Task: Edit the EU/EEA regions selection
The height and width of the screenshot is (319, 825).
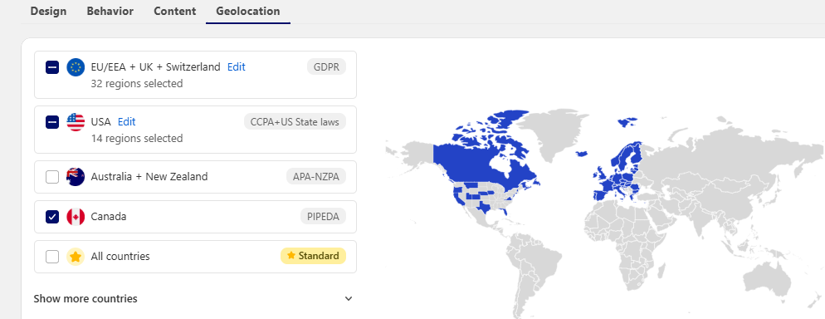Action: [237, 66]
